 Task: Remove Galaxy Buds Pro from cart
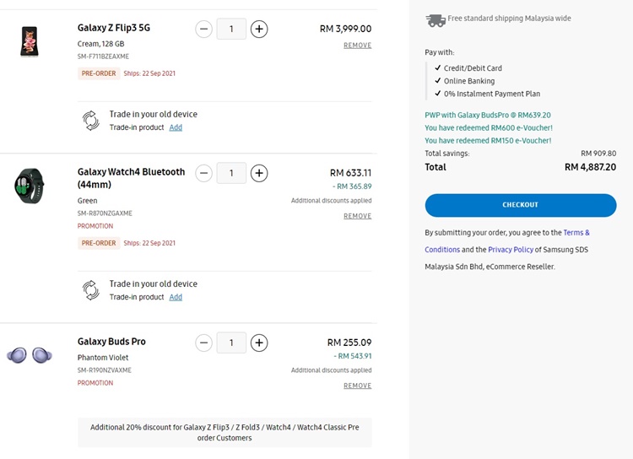(x=358, y=386)
